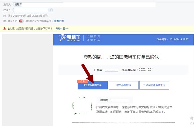Screen dimensions: 194x126
Task: Click the WeChat QR code image
Action: click(82, 106)
